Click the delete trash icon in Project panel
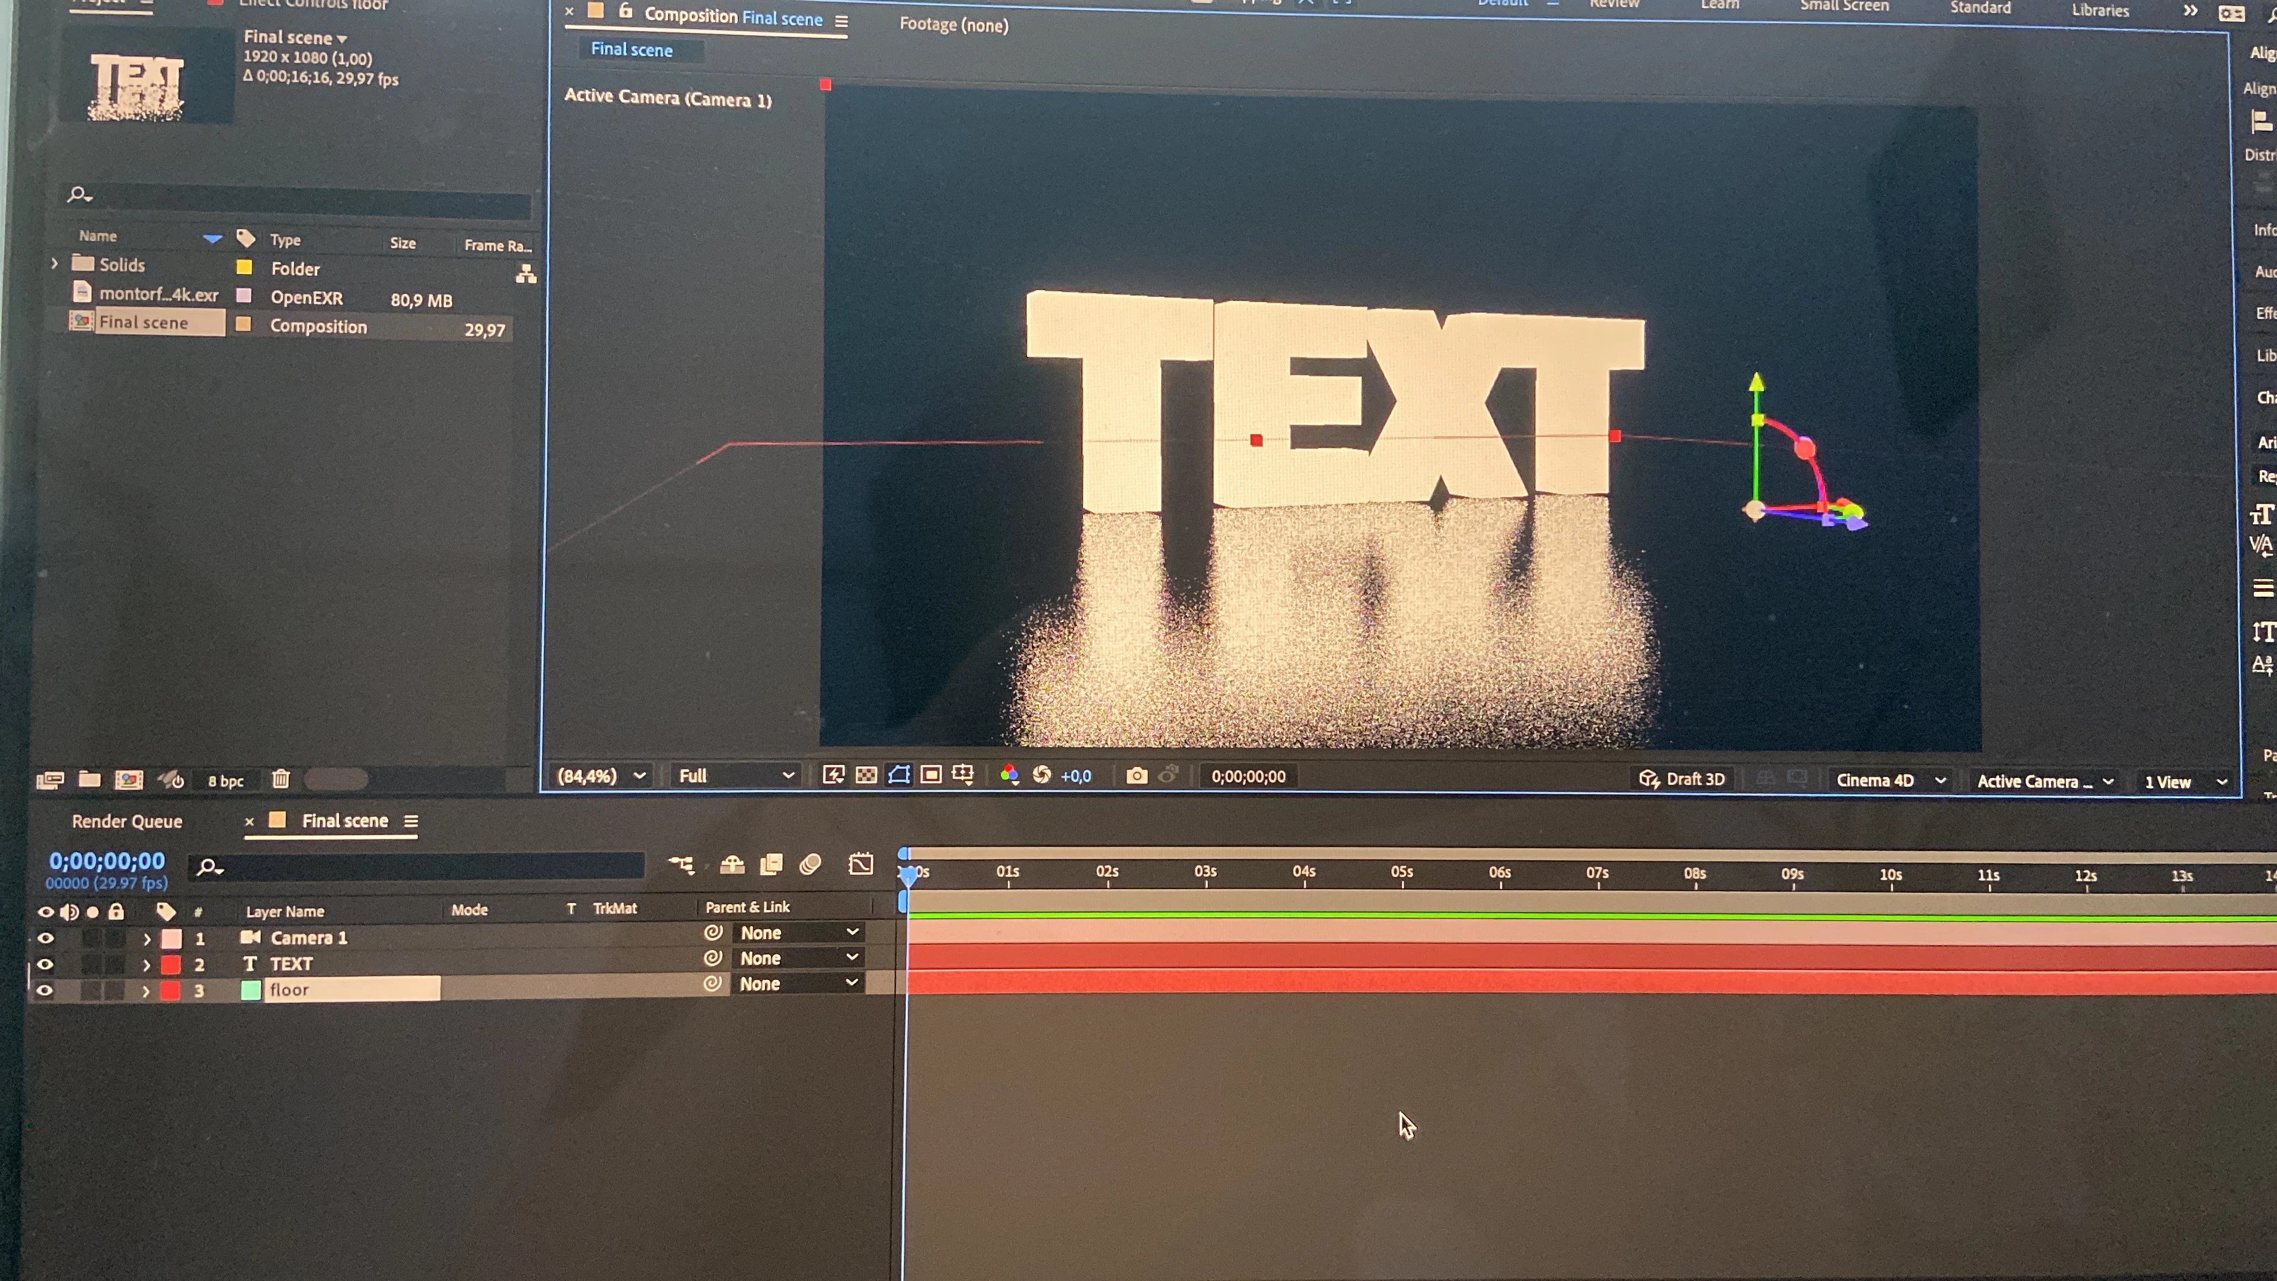 (x=281, y=779)
